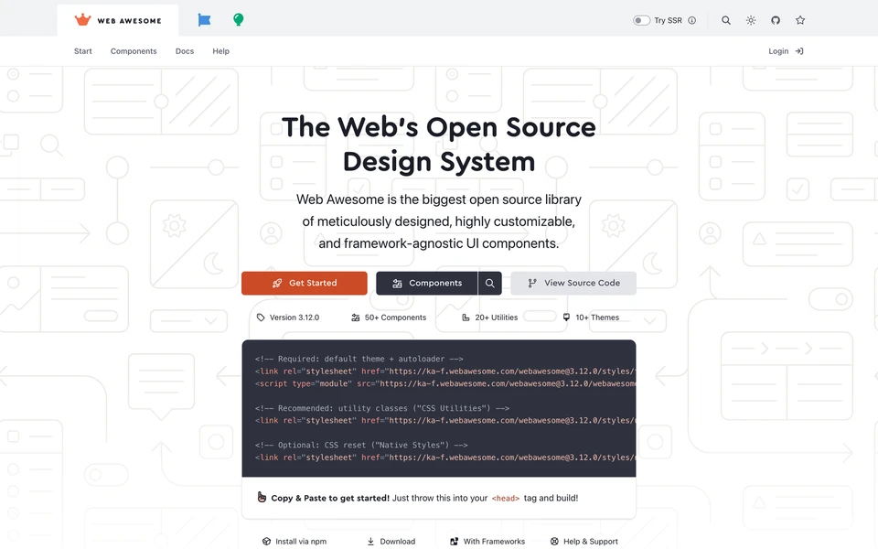
Task: Open search from the top bar magnifier
Action: pyautogui.click(x=725, y=20)
